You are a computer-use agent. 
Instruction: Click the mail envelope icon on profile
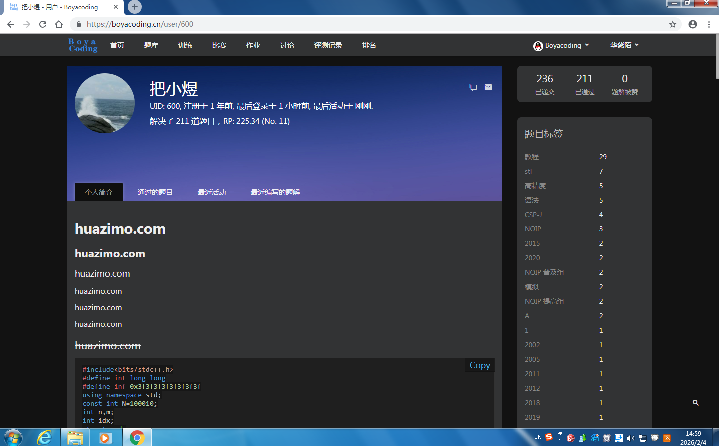(488, 87)
